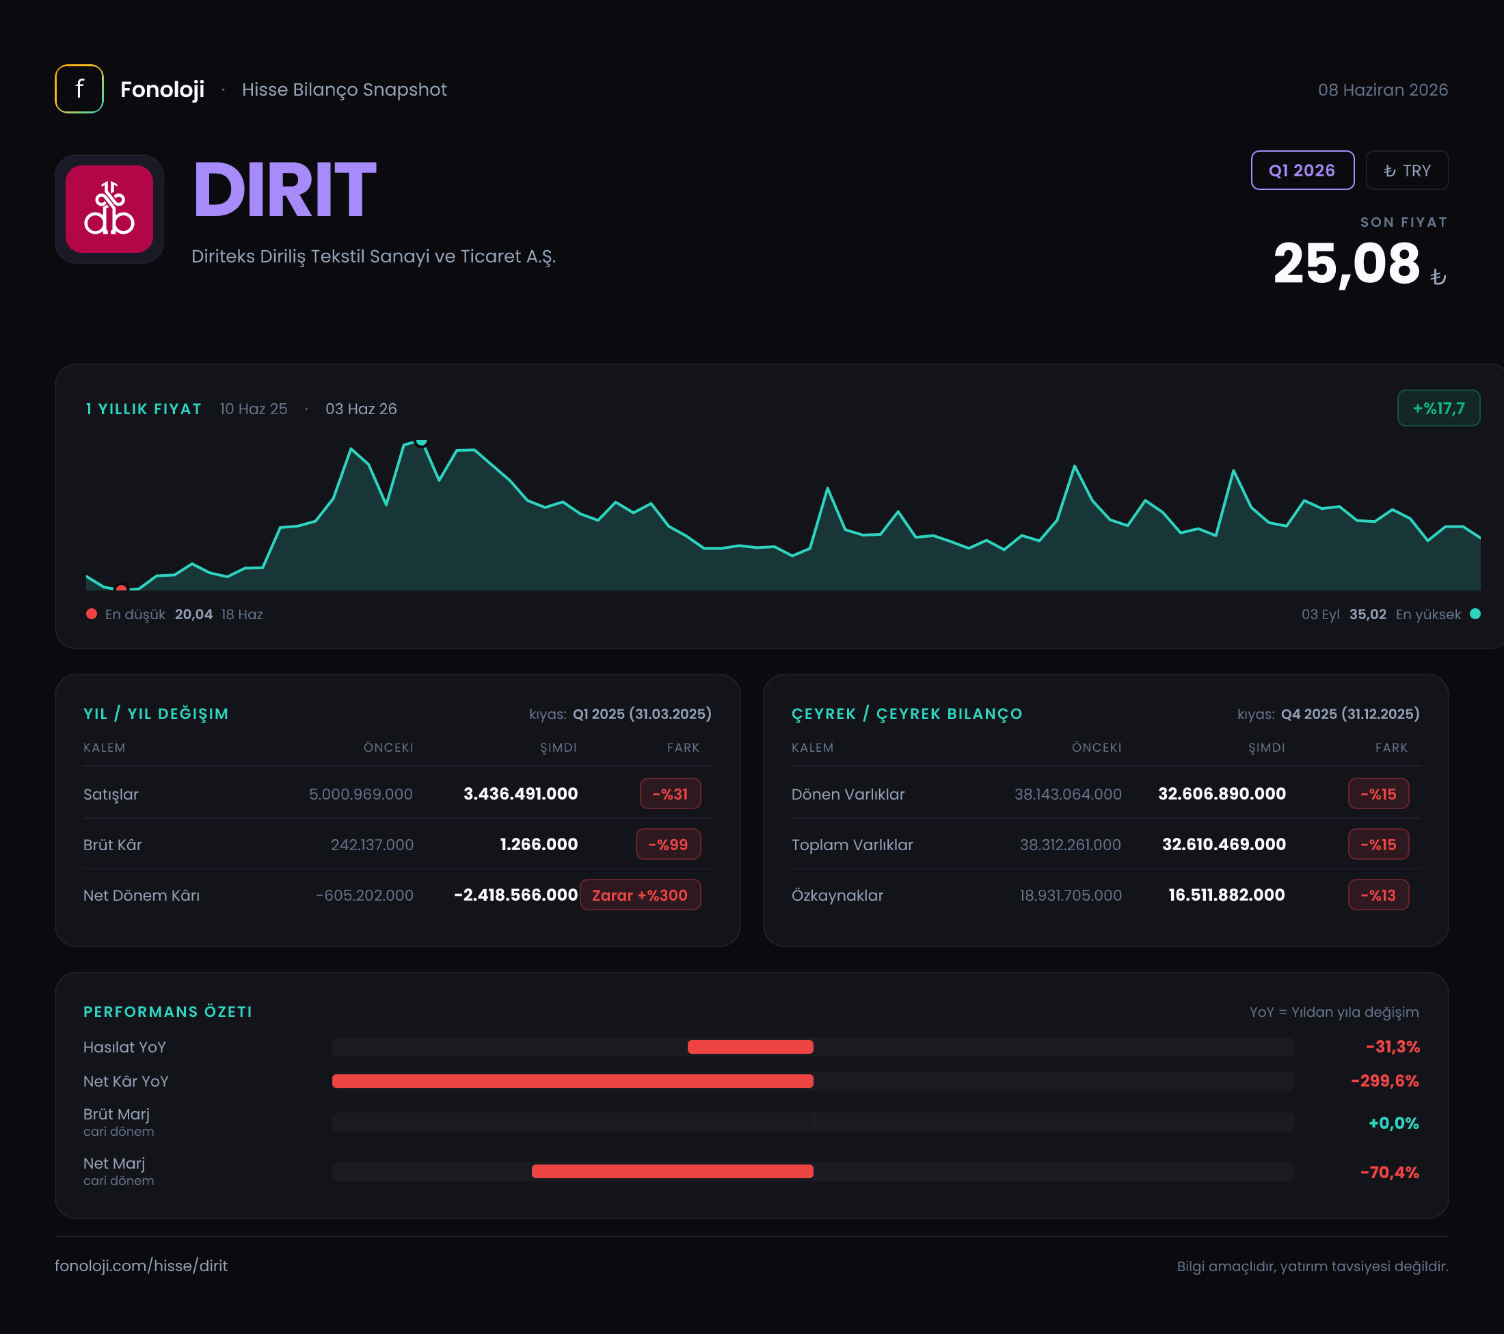Click Brüt Kâr current value 1.266.000

539,844
